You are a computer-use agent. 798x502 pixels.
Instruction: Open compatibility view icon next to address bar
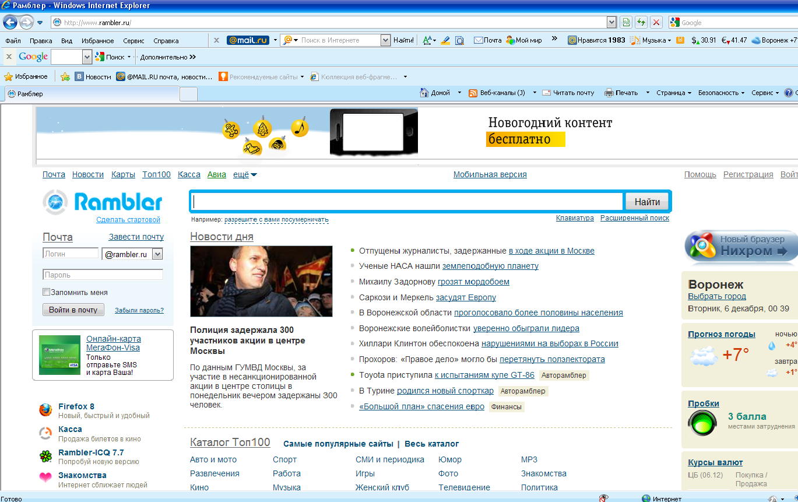(x=626, y=22)
